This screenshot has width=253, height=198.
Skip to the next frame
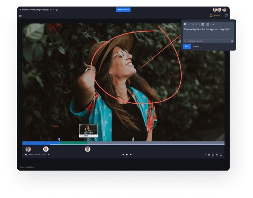point(131,155)
